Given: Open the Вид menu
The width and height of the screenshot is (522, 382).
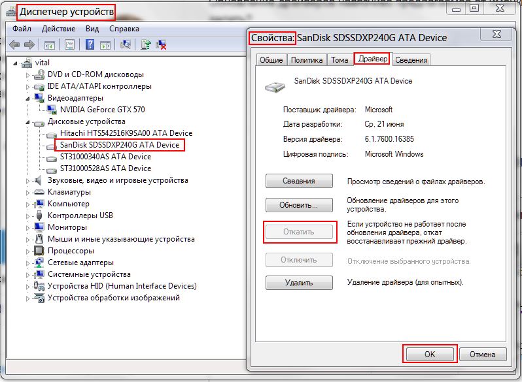Looking at the screenshot, I should click(x=92, y=29).
